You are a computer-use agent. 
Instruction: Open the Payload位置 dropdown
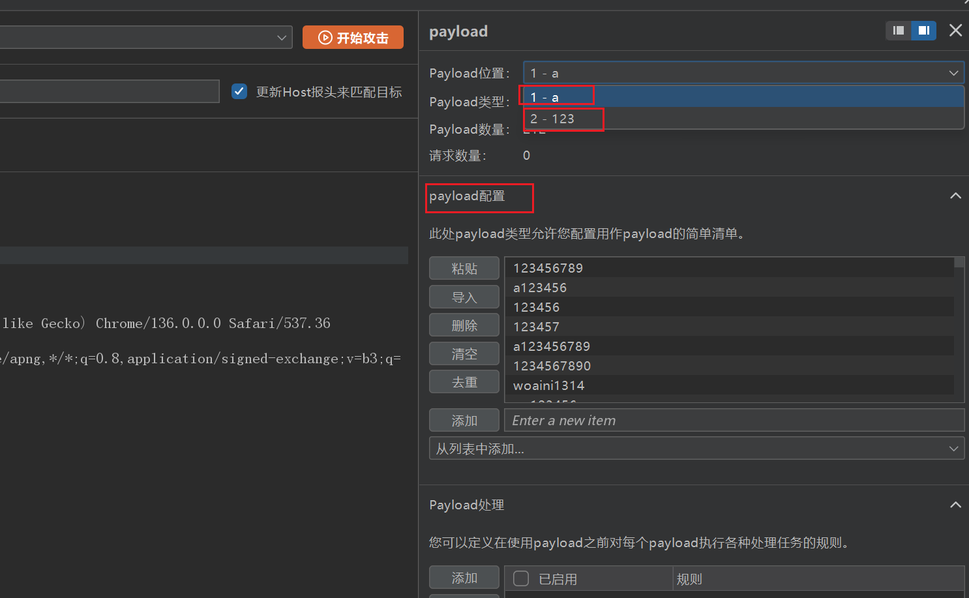[x=743, y=73]
